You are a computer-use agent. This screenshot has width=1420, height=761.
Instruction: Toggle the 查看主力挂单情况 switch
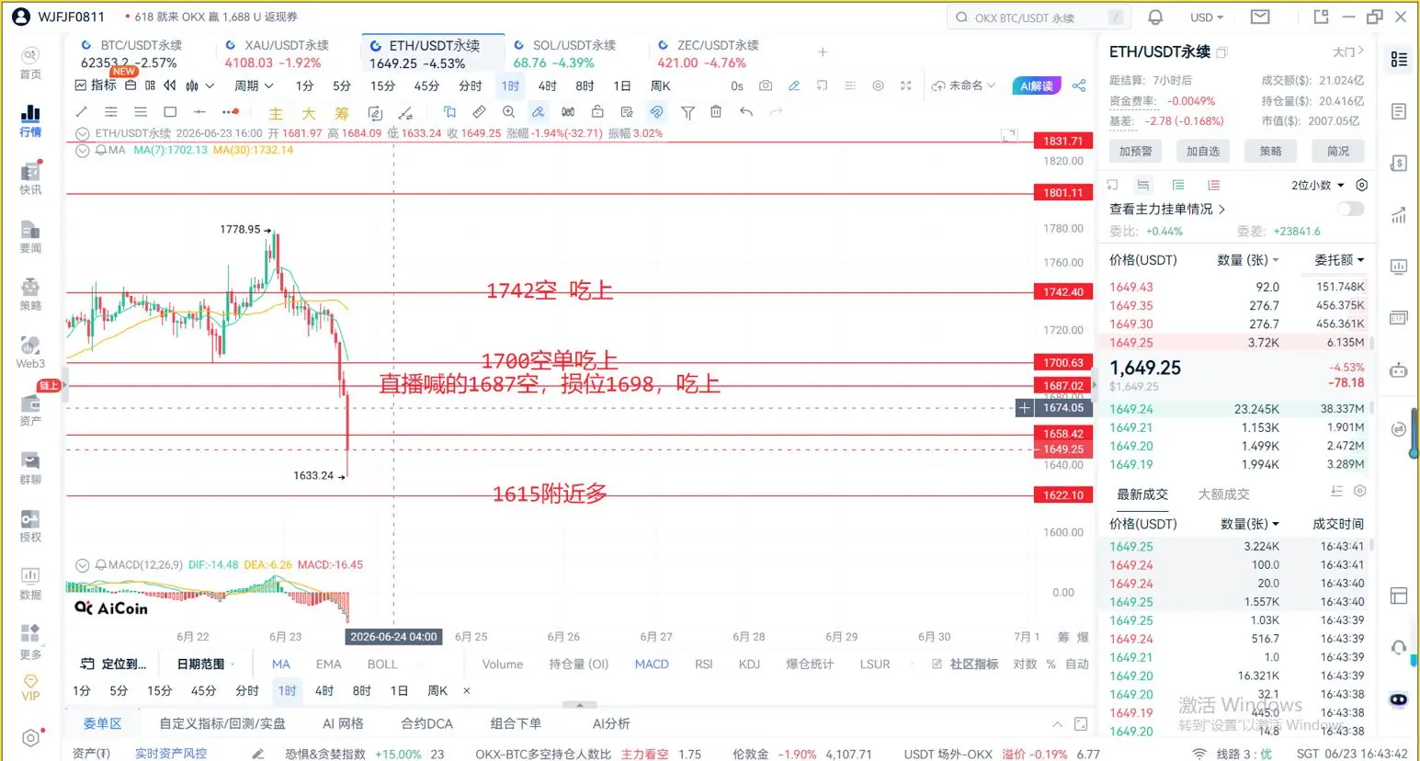(1350, 209)
